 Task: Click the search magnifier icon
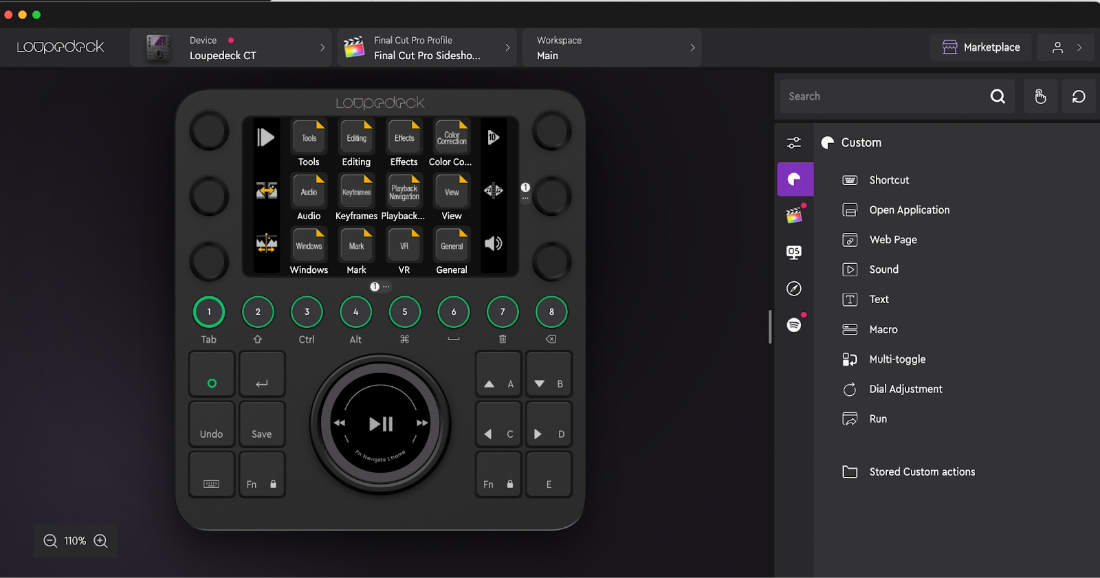(x=998, y=96)
